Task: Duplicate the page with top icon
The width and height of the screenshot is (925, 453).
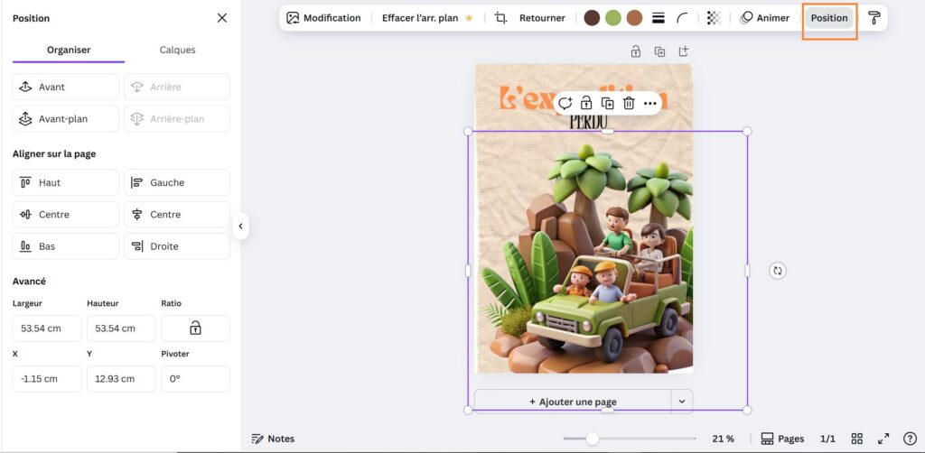Action: coord(659,51)
